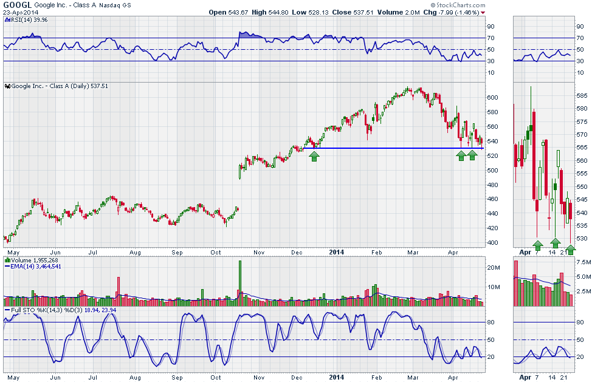Screen dimensions: 592x382
Task: Click the GOOGL ticker symbol title
Action: [x=18, y=5]
